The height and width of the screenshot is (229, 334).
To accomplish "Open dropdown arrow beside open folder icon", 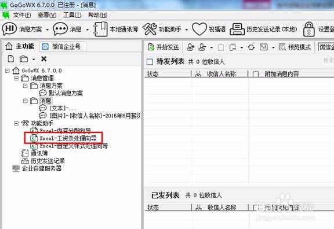I will [x=34, y=59].
